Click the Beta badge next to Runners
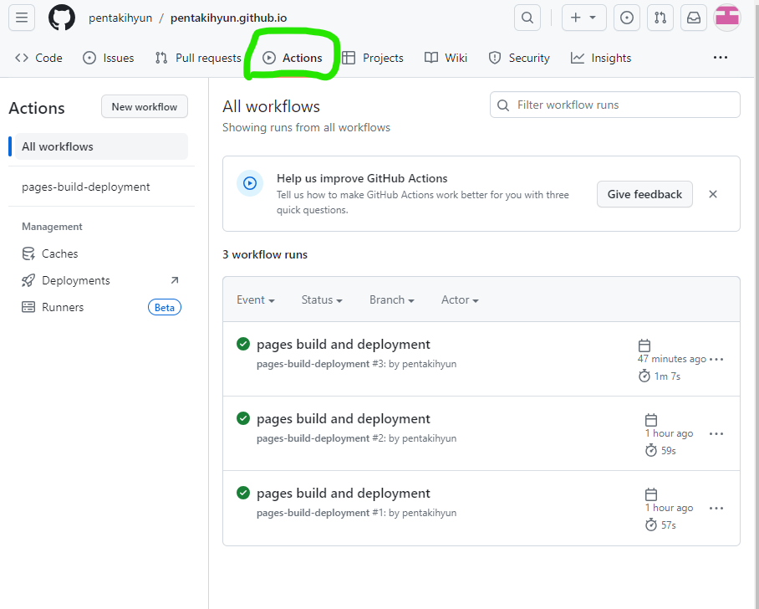This screenshot has height=609, width=759. (x=165, y=307)
